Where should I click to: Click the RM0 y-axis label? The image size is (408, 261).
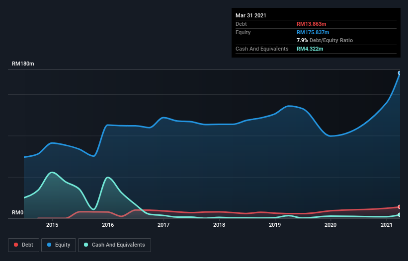tap(18, 212)
